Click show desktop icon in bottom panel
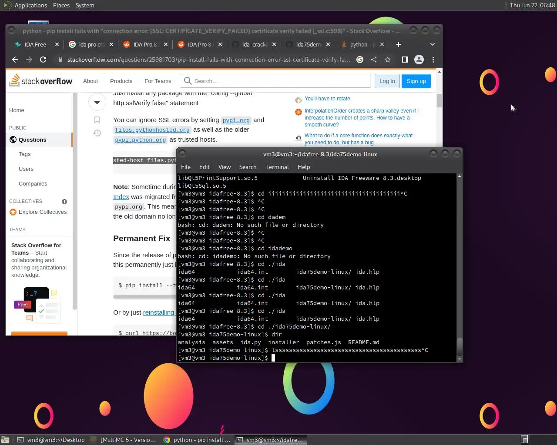The image size is (557, 445). [x=5, y=440]
